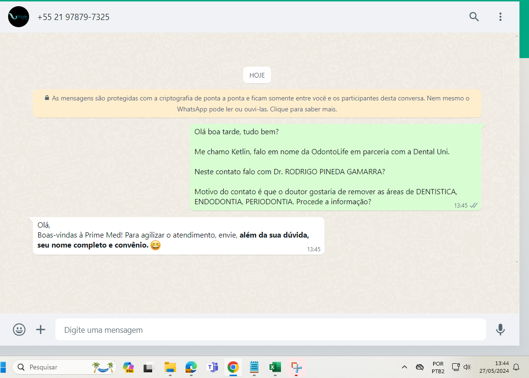
Task: Click the contact profile picture avatar
Action: coord(19,17)
